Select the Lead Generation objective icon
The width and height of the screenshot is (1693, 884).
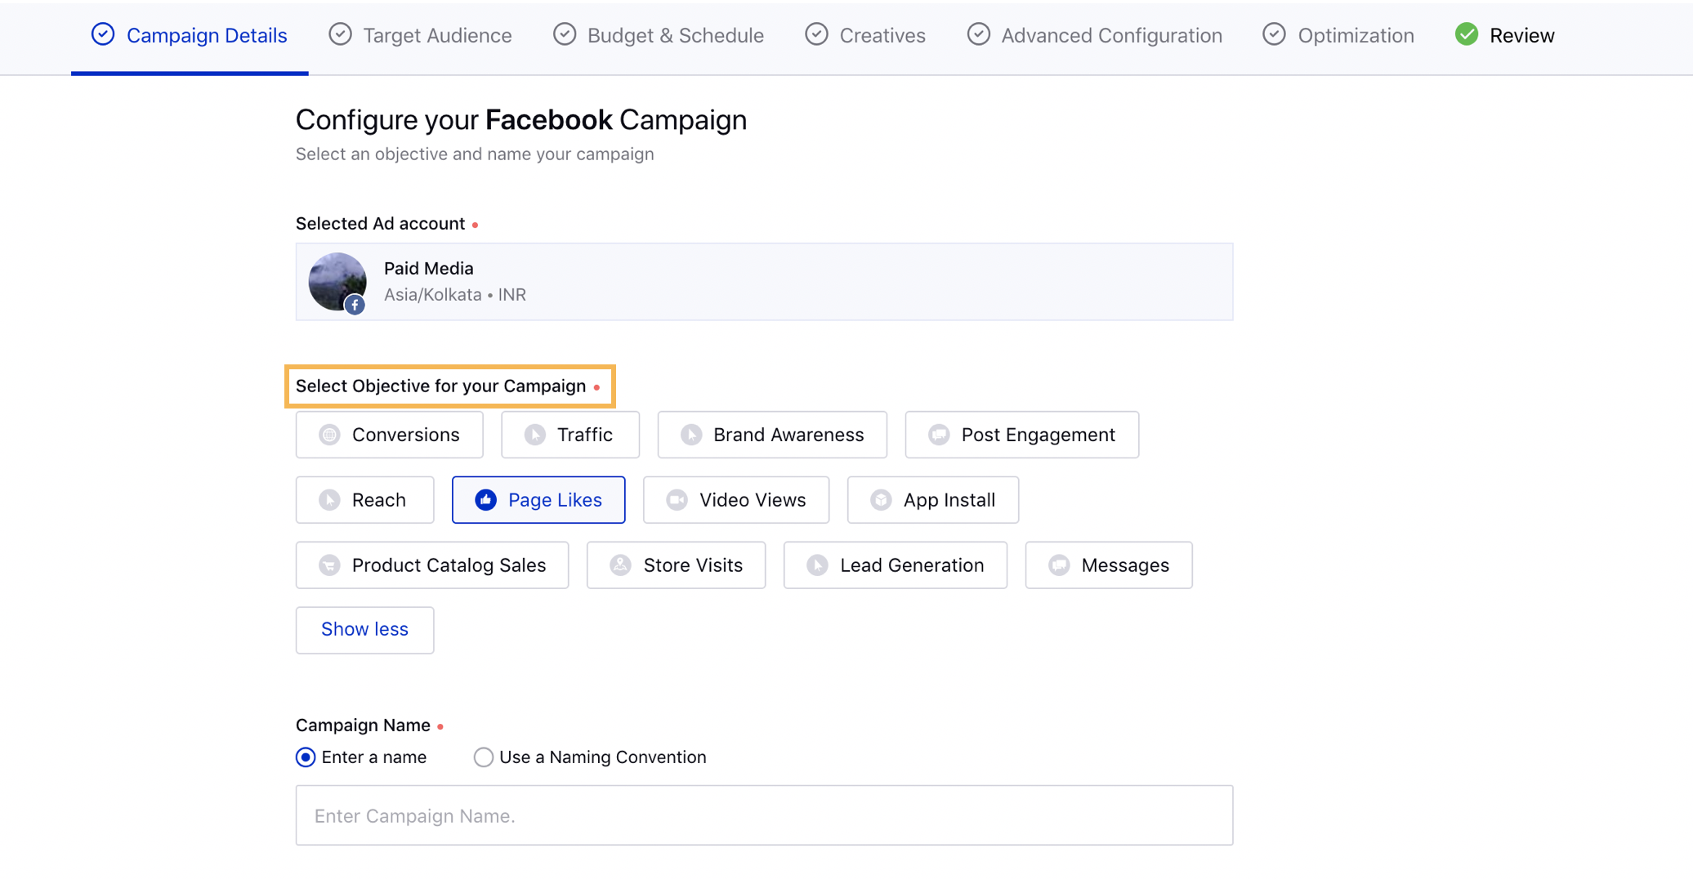point(816,564)
